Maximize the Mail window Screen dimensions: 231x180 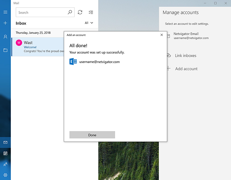click(215, 3)
